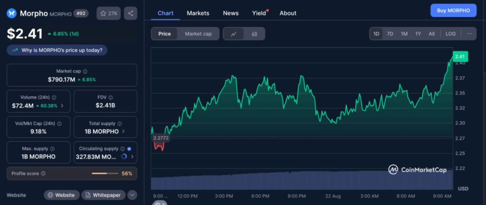Click the Morpho logo icon
This screenshot has width=486, height=205.
click(11, 13)
